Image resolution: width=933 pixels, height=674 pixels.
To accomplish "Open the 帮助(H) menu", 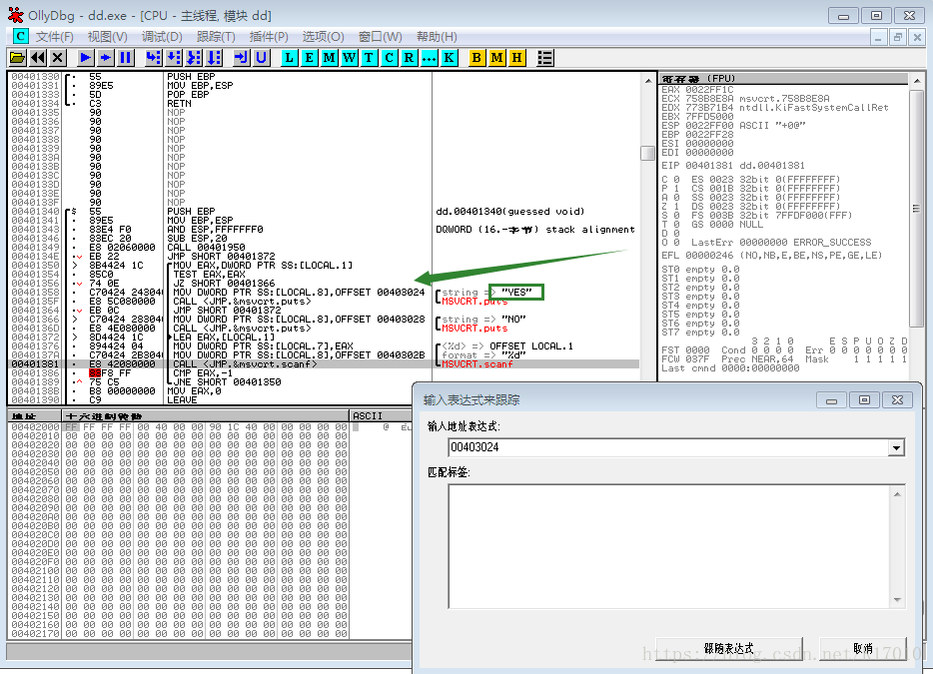I will coord(437,37).
